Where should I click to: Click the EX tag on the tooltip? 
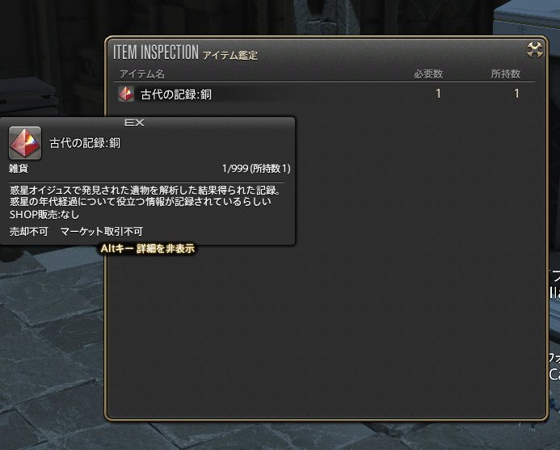[x=134, y=123]
